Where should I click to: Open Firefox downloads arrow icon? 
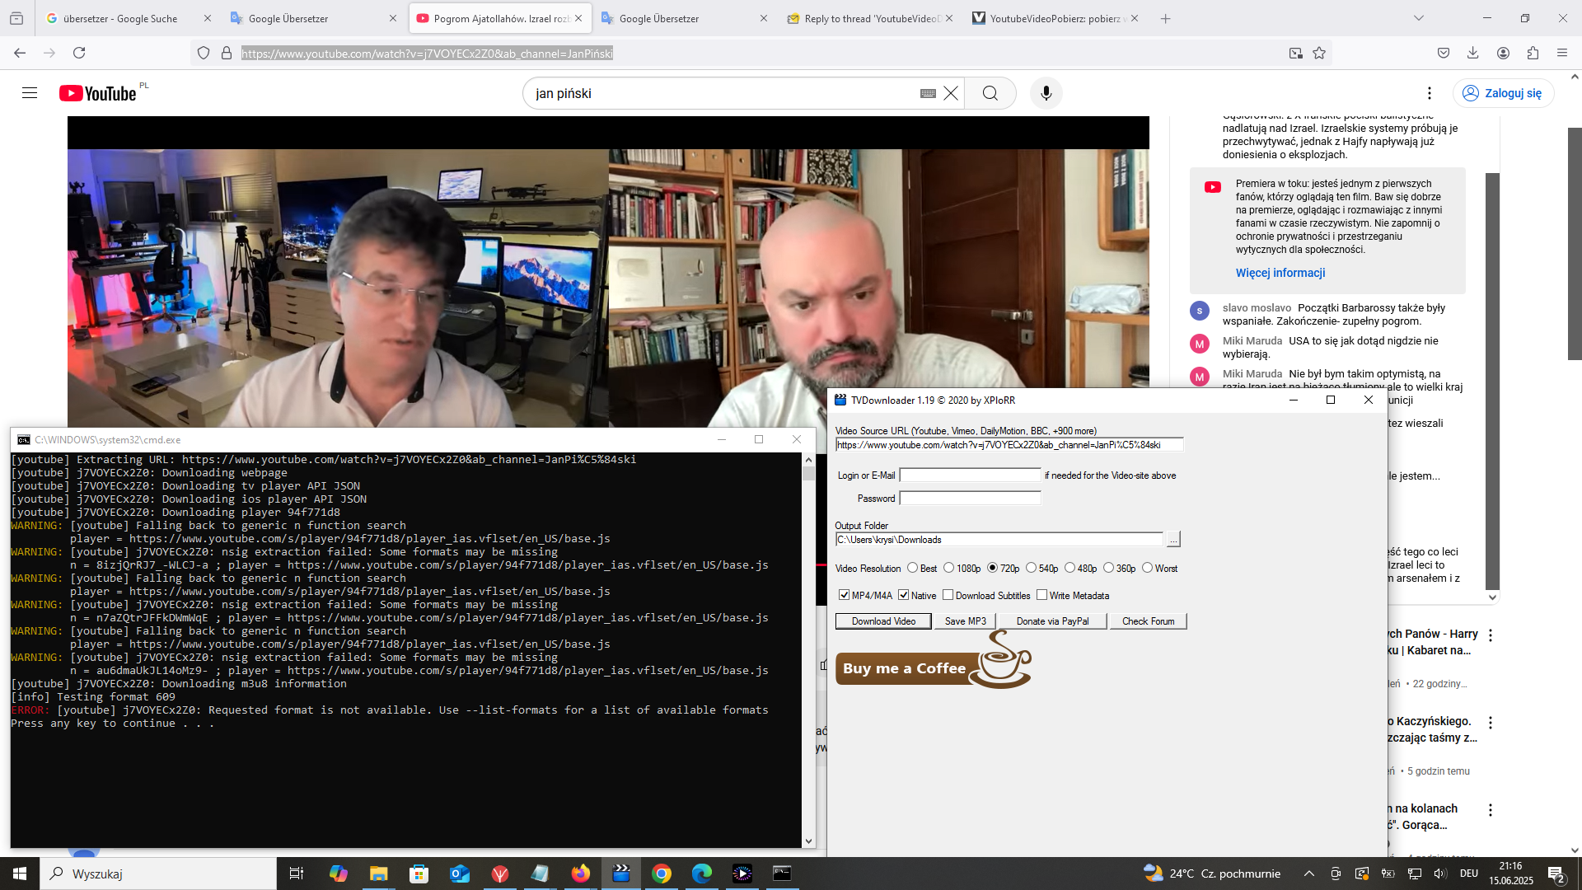point(1472,53)
